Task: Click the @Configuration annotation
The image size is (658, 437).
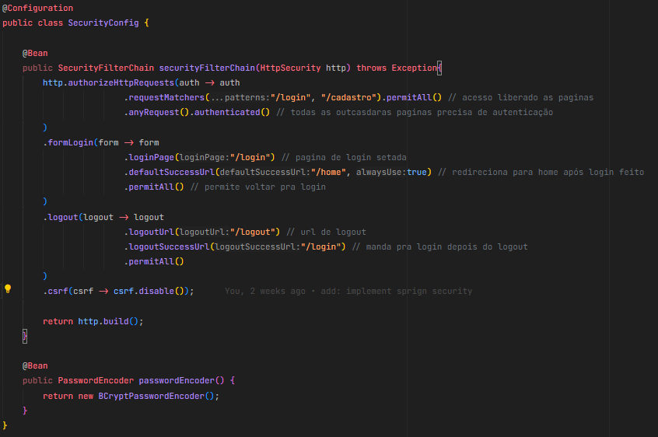Action: 37,8
